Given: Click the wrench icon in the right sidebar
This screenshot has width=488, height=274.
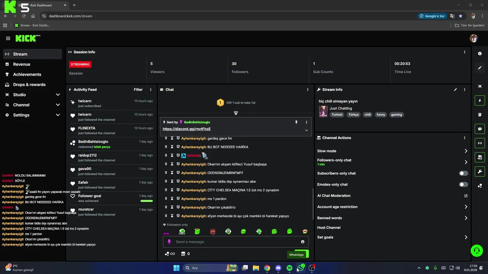Looking at the screenshot, I should point(480,171).
